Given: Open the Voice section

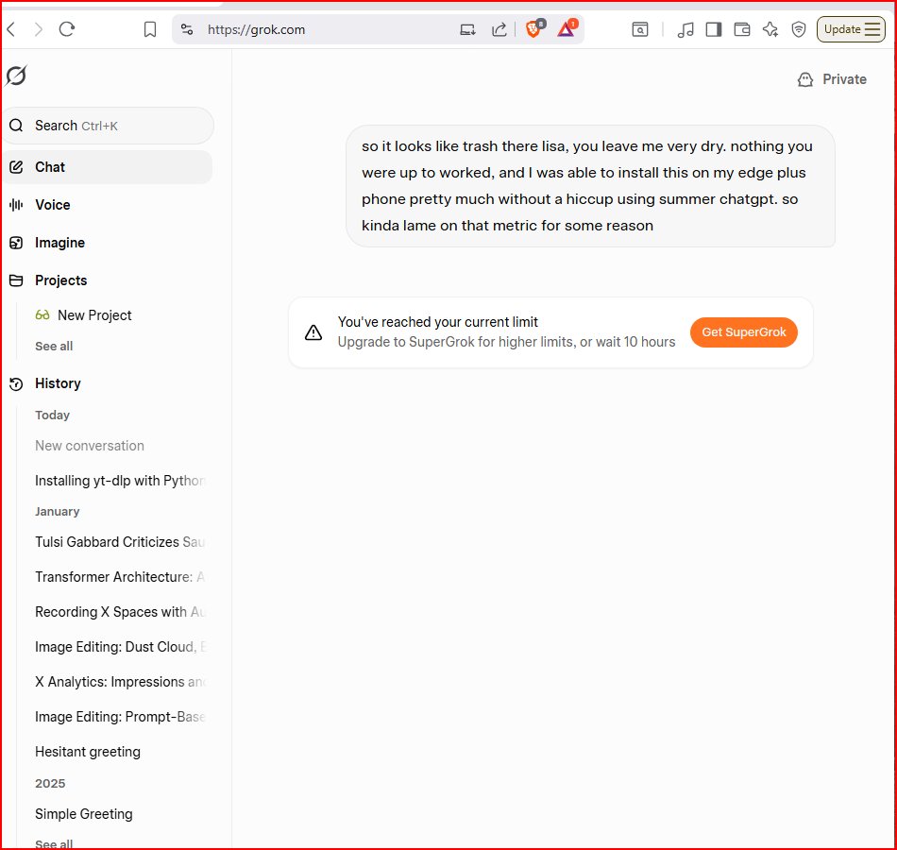Looking at the screenshot, I should click(x=53, y=205).
